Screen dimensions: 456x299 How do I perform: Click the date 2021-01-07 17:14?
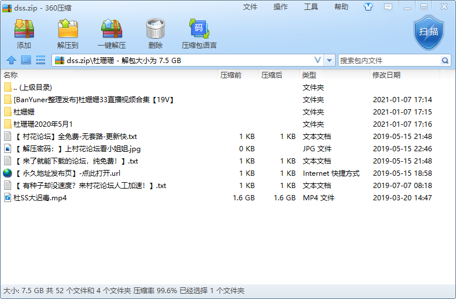402,100
